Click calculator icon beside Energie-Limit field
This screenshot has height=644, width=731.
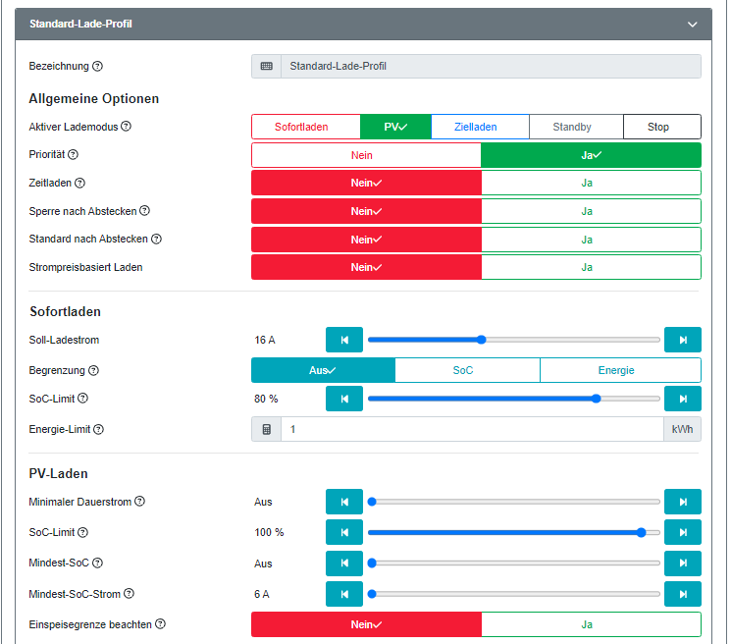pyautogui.click(x=266, y=429)
